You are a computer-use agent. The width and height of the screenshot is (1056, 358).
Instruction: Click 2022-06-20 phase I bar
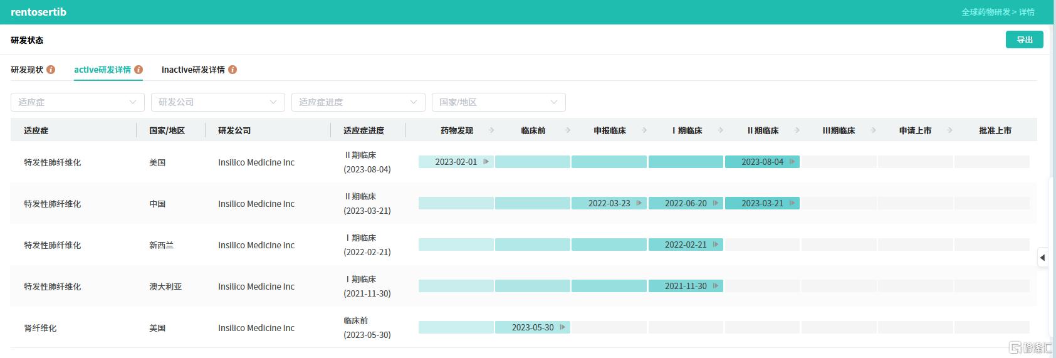[x=686, y=203]
